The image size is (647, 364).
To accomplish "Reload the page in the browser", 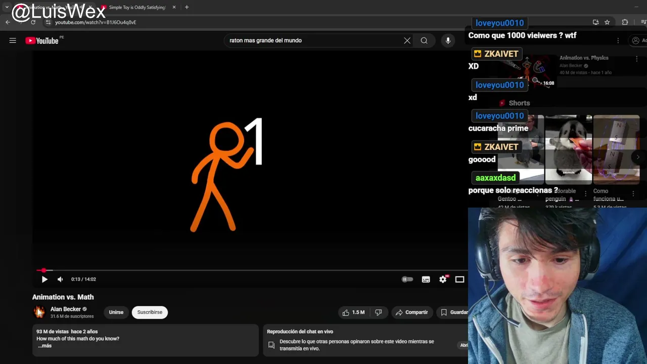I will pos(33,22).
